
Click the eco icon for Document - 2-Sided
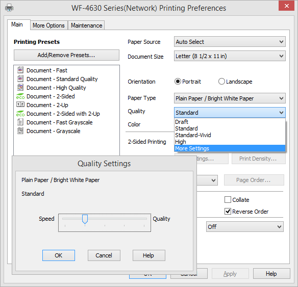coord(20,96)
